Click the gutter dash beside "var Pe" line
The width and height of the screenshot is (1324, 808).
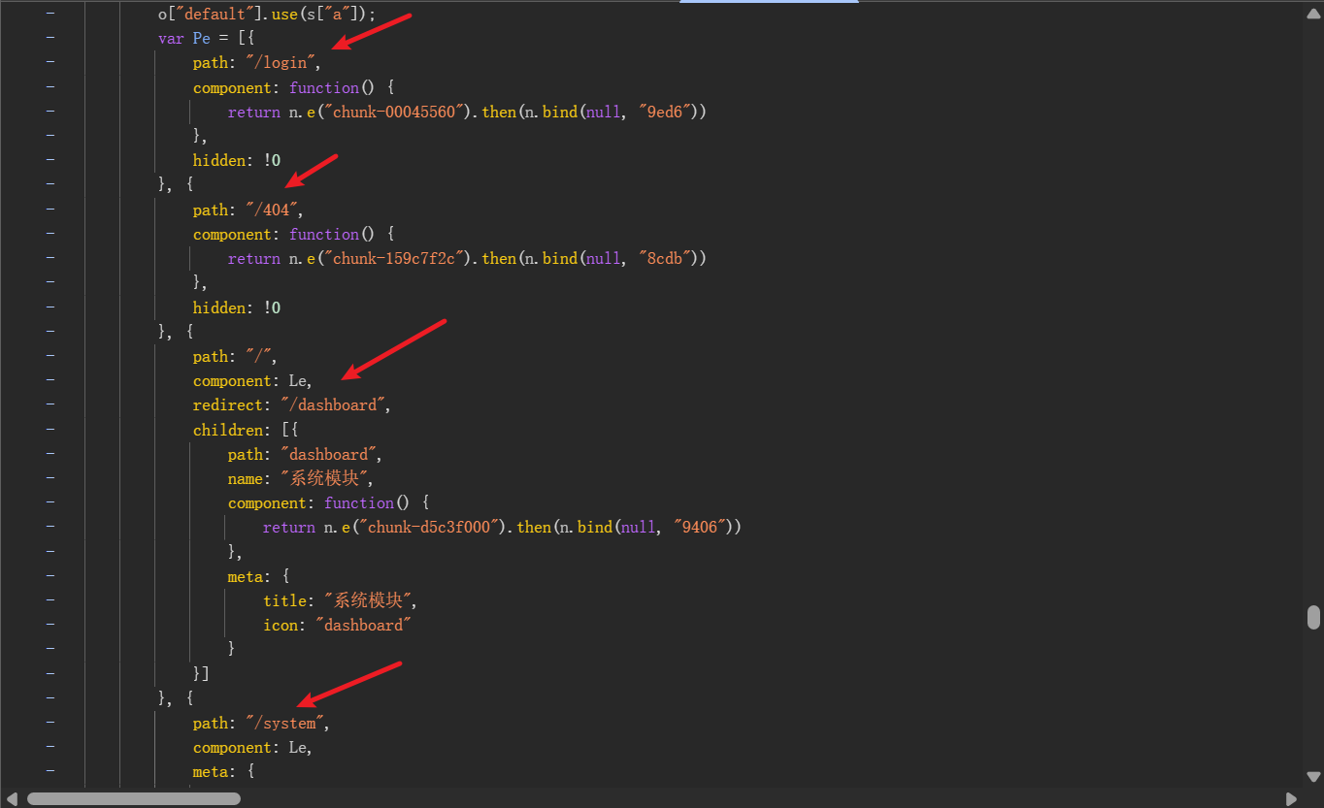click(50, 39)
